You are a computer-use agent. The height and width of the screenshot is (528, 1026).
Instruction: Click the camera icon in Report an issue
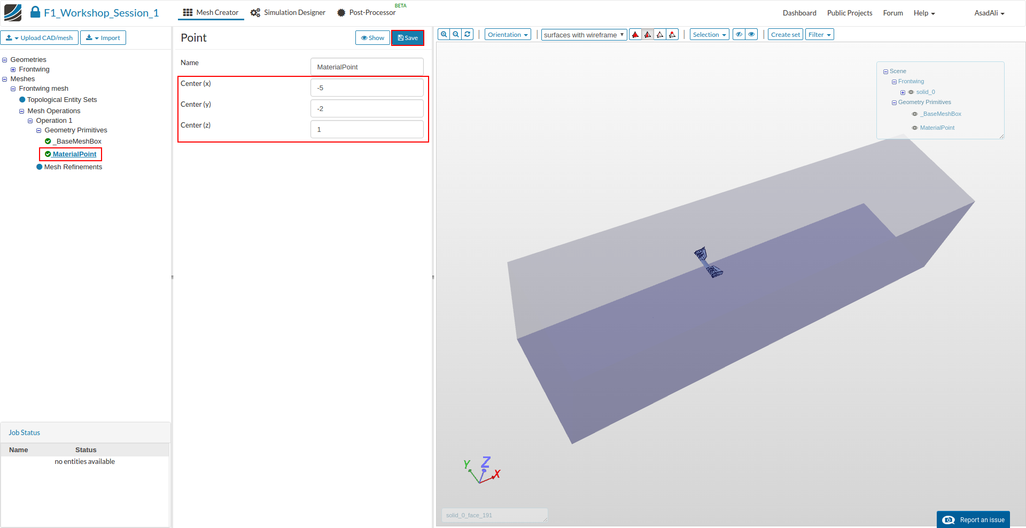coord(949,520)
